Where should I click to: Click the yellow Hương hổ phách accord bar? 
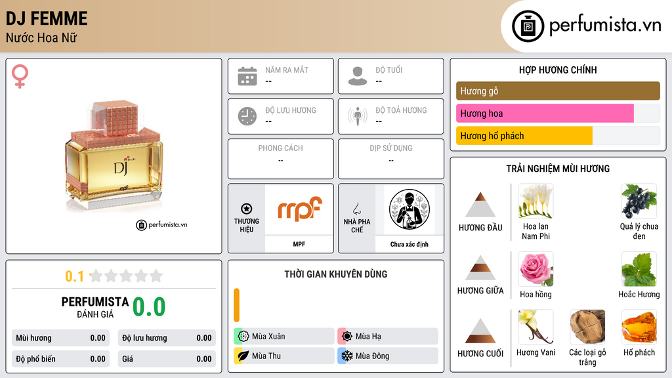click(524, 136)
